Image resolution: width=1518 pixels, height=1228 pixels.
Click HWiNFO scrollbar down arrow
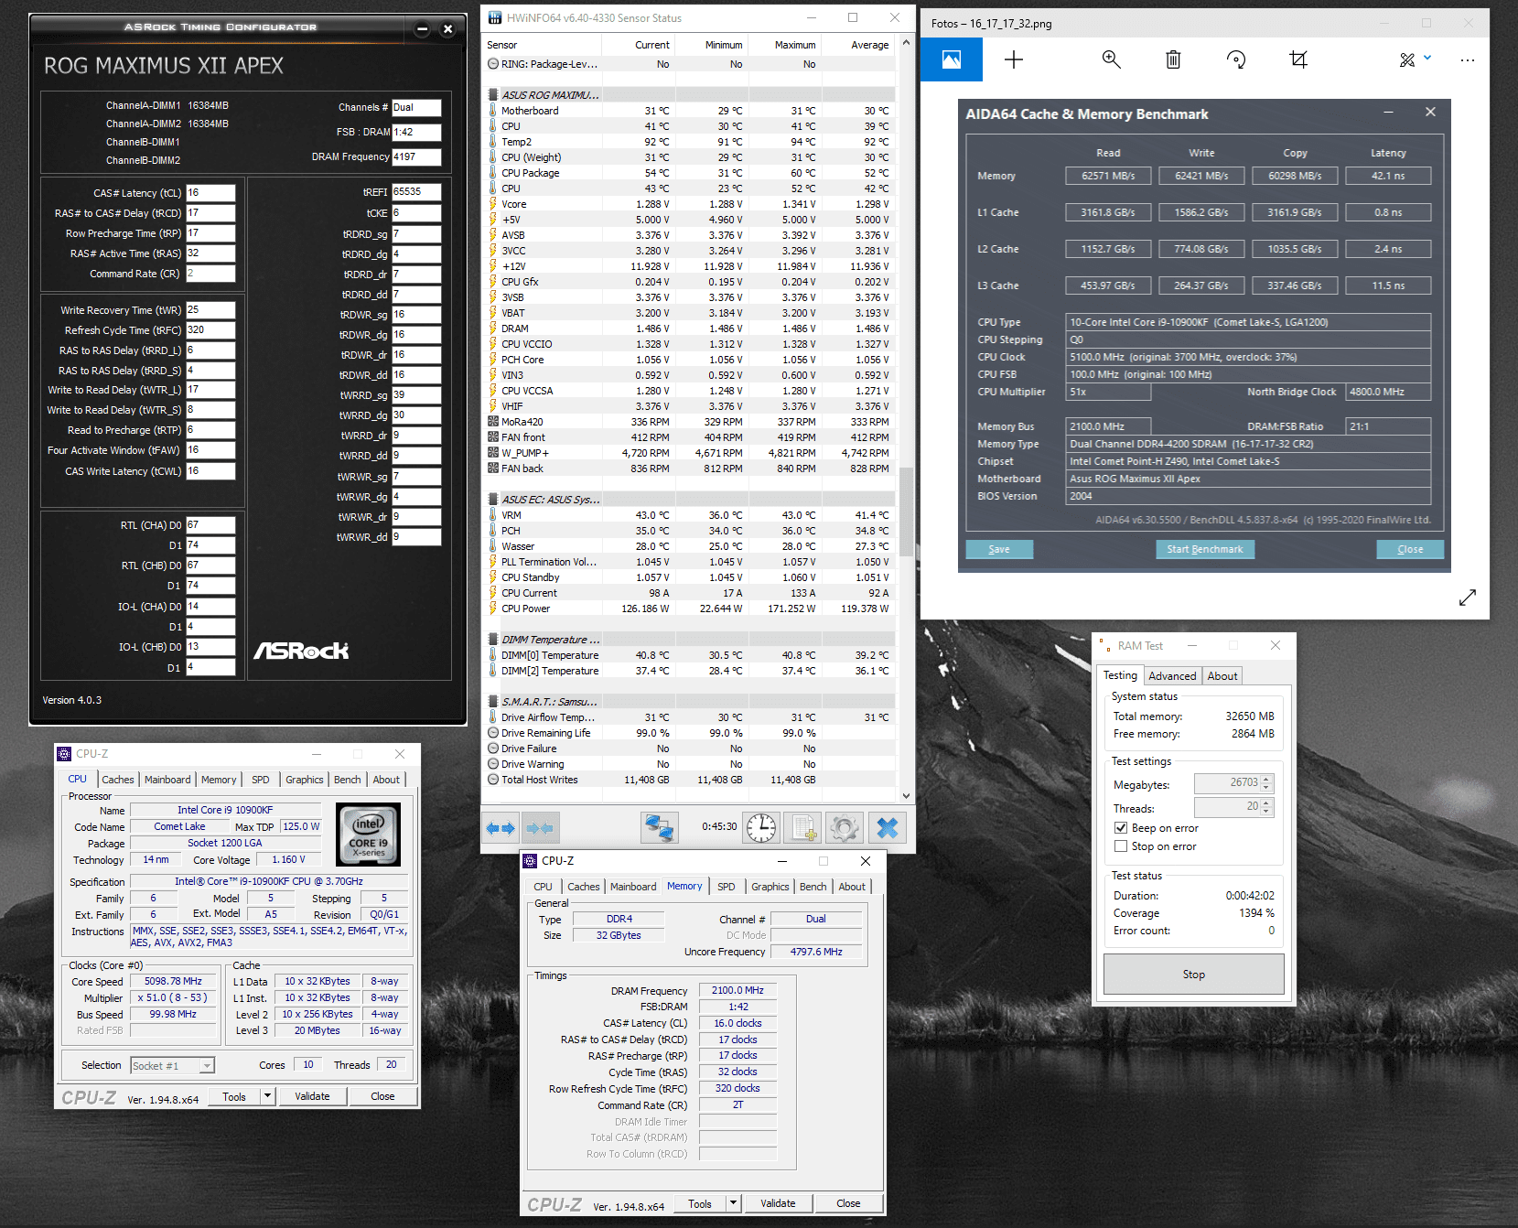907,796
